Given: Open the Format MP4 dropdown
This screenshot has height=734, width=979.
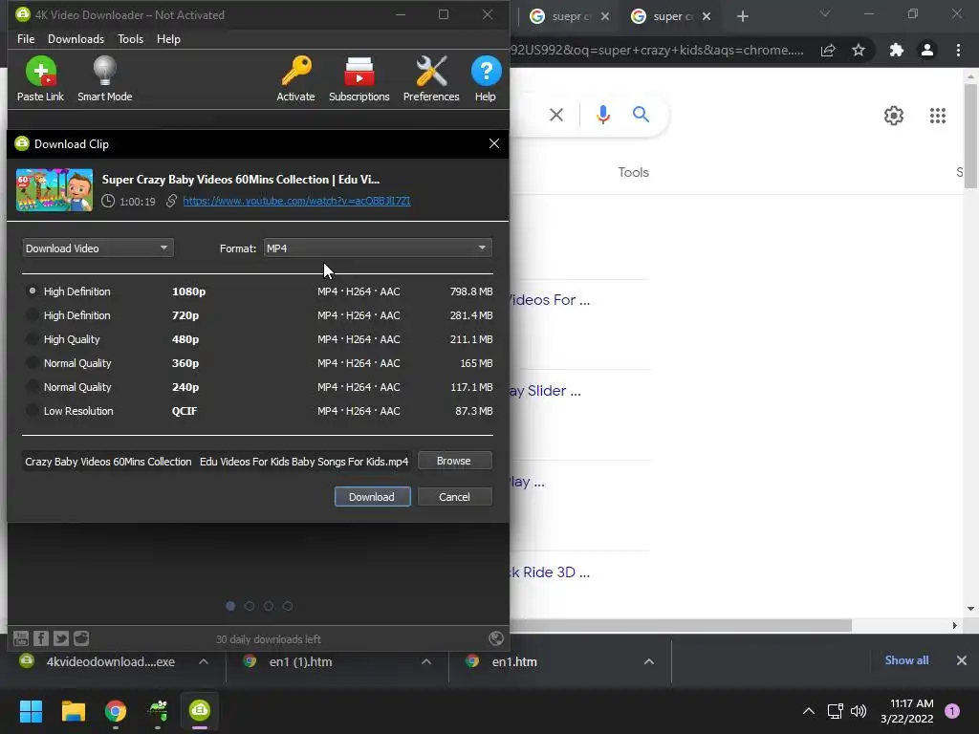Looking at the screenshot, I should coord(378,248).
